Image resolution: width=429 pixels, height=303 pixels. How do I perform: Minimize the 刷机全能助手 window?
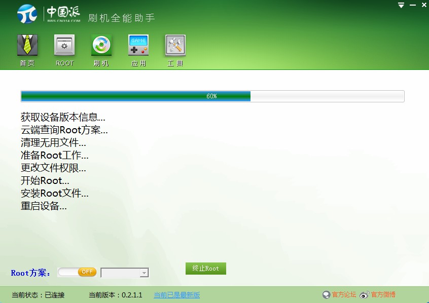point(413,5)
